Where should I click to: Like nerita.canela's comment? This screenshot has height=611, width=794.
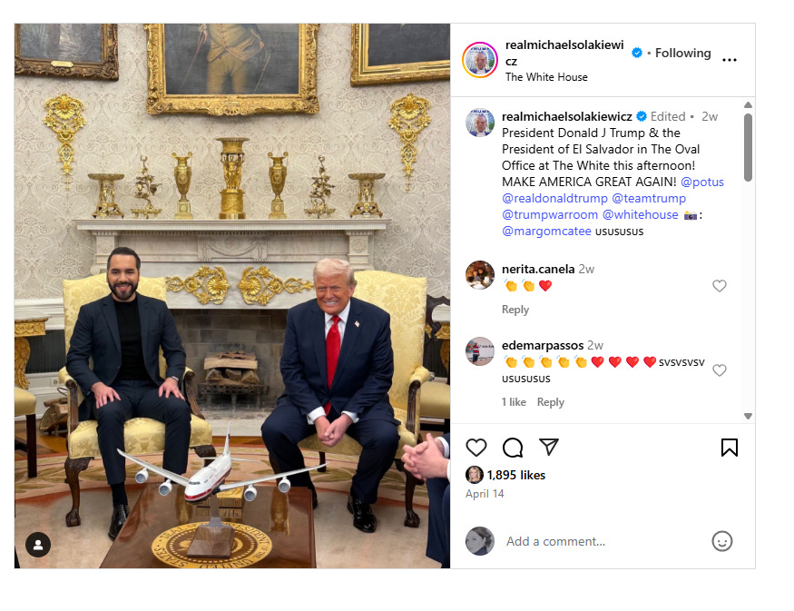click(x=719, y=286)
